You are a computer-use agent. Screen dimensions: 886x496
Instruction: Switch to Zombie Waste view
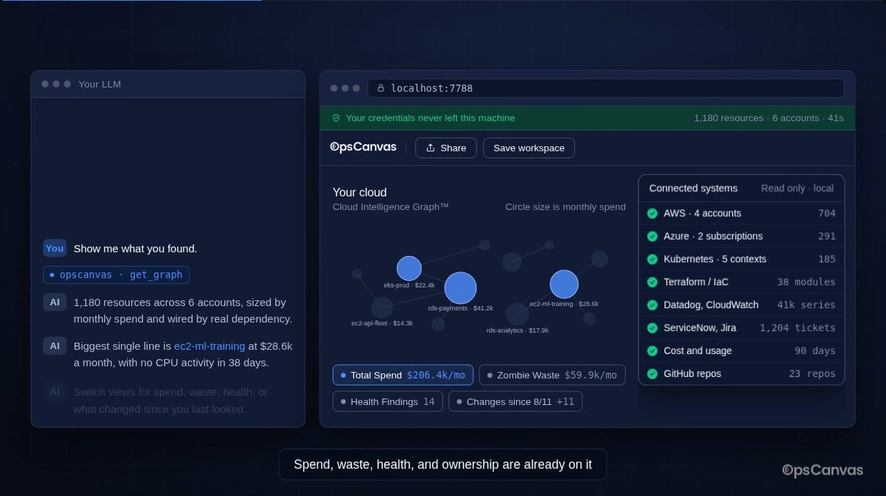point(552,375)
